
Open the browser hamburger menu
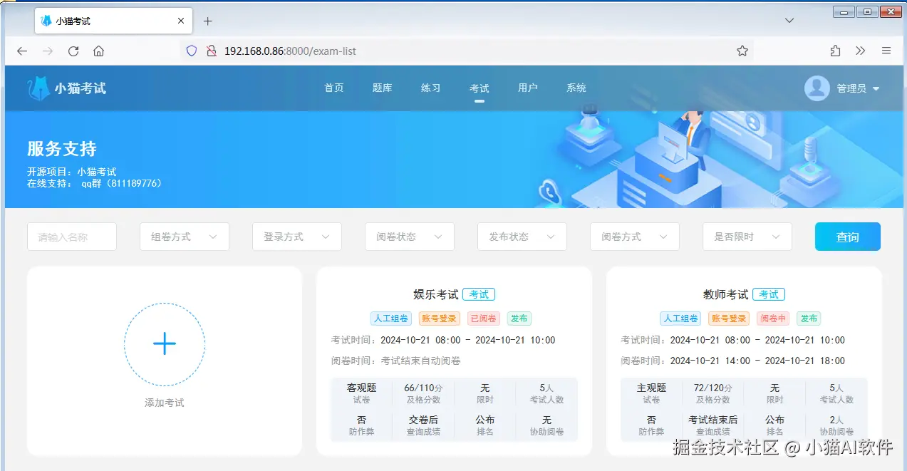click(886, 51)
